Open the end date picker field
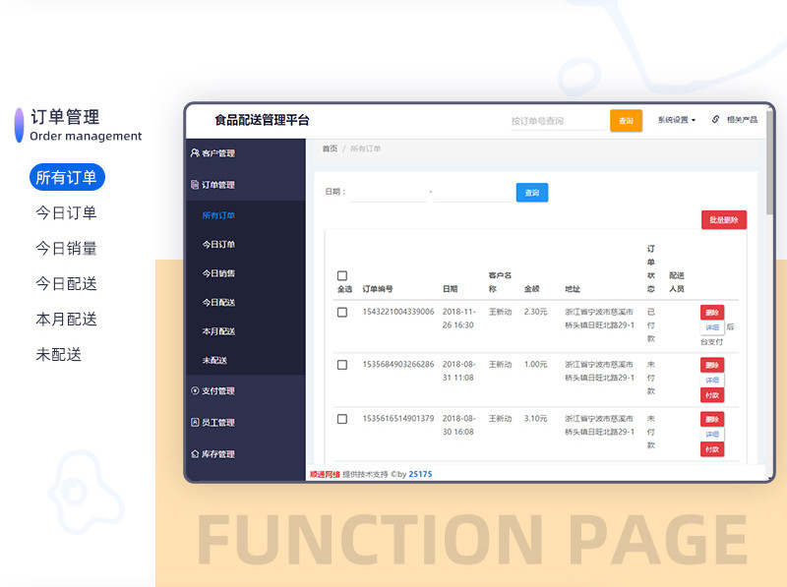Screen dimensions: 787x587 point(472,193)
